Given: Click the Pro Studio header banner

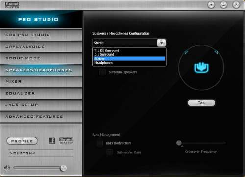Looking at the screenshot, I should coord(41,19).
